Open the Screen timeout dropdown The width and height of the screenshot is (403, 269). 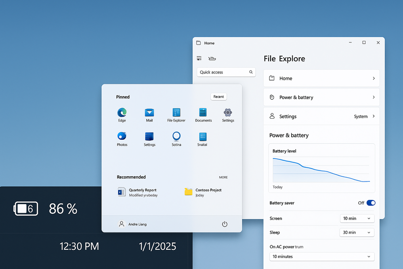click(357, 219)
